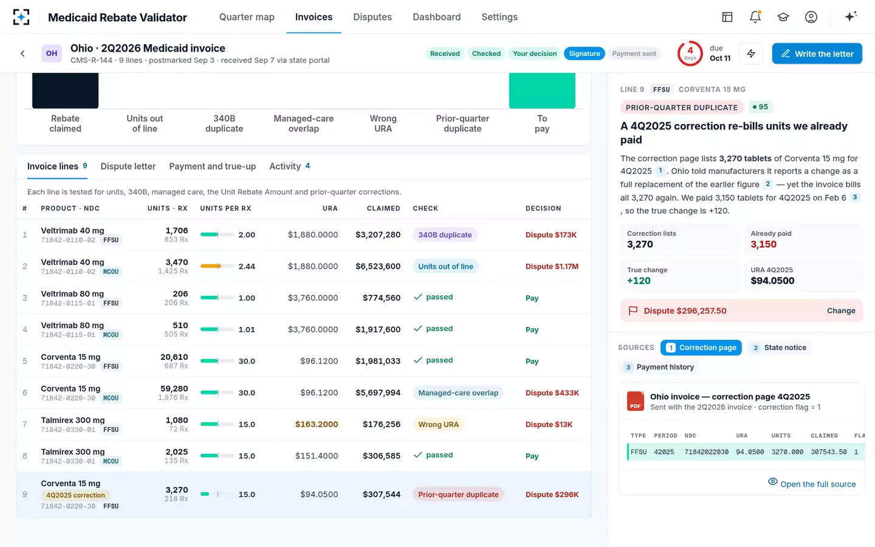Click the green 95 confidence score badge
The height and width of the screenshot is (547, 875).
pyautogui.click(x=760, y=107)
